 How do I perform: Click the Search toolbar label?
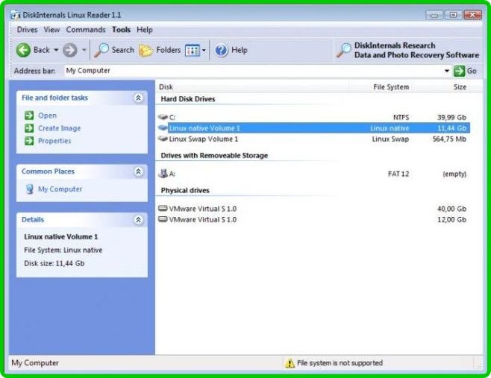[122, 50]
